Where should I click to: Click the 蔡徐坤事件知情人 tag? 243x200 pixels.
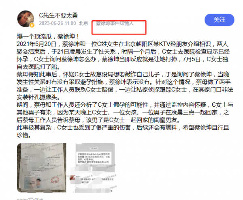coord(115,24)
